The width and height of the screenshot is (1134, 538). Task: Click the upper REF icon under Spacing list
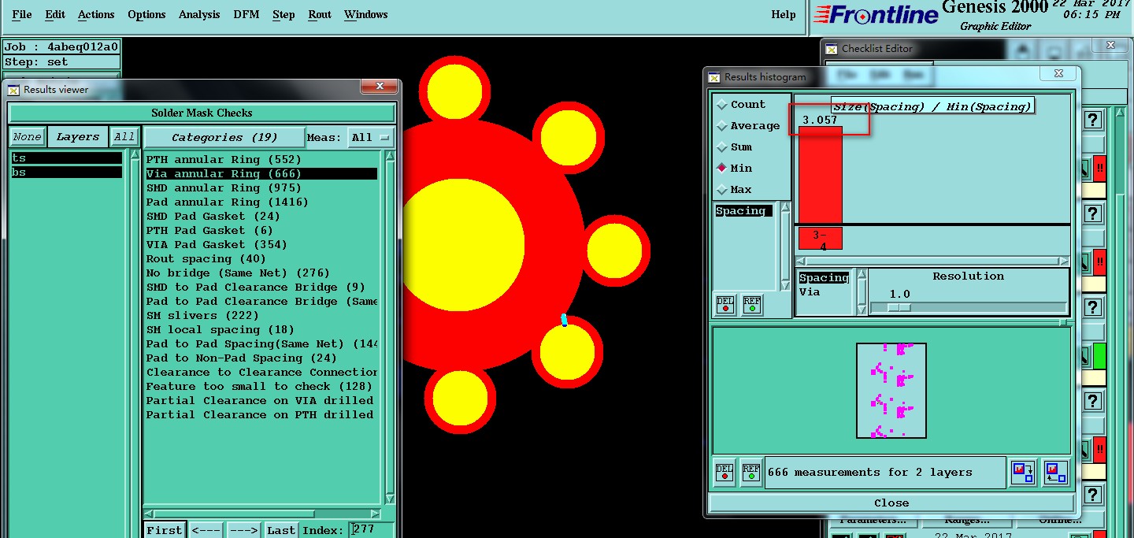click(752, 304)
